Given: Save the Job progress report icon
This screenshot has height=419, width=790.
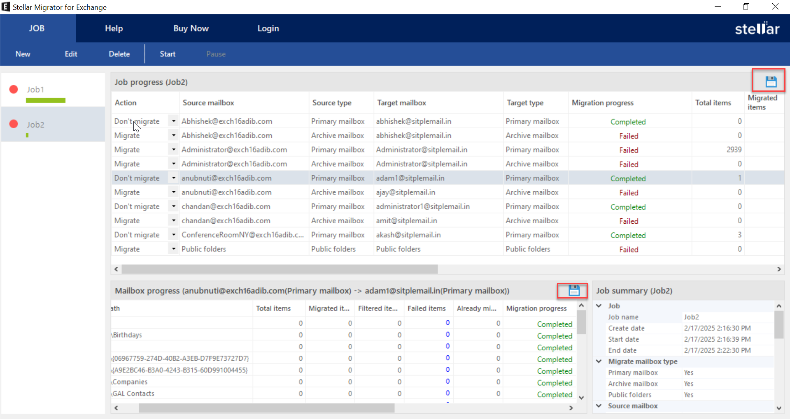Looking at the screenshot, I should (771, 81).
